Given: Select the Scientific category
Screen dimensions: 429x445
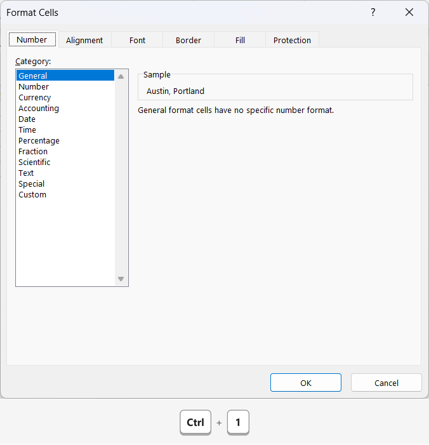Looking at the screenshot, I should pos(65,162).
